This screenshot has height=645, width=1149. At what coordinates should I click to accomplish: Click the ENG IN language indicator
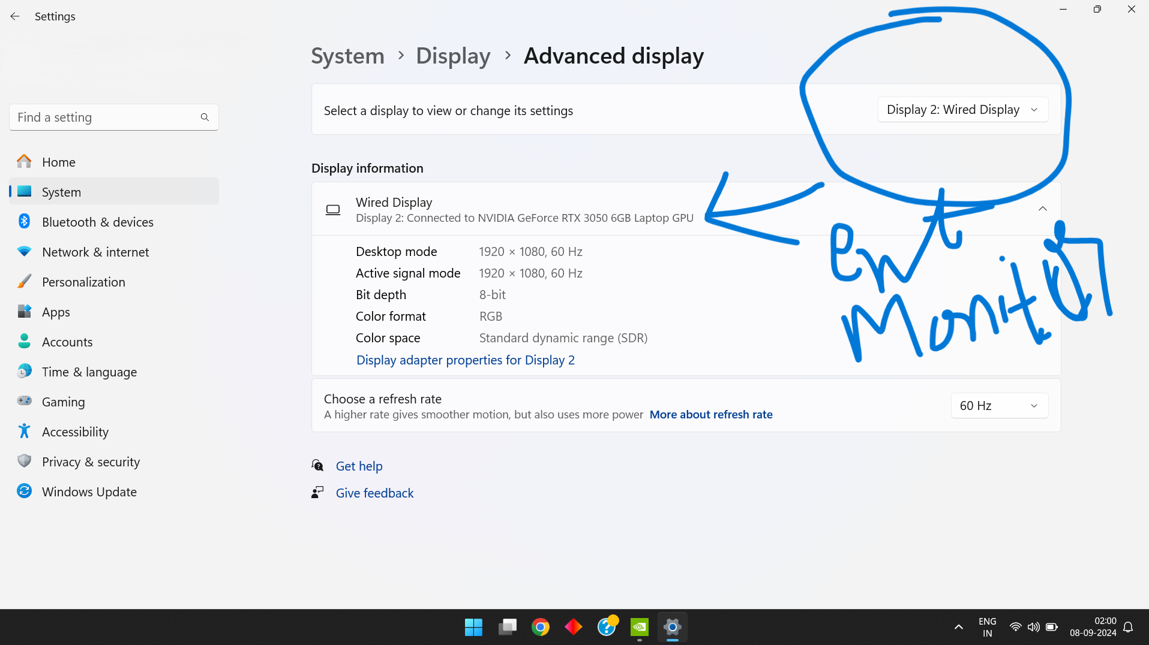pyautogui.click(x=987, y=627)
